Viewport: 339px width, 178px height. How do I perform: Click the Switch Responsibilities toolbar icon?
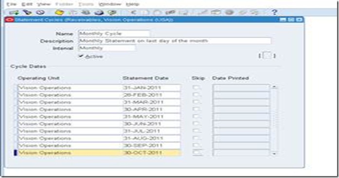click(86, 12)
